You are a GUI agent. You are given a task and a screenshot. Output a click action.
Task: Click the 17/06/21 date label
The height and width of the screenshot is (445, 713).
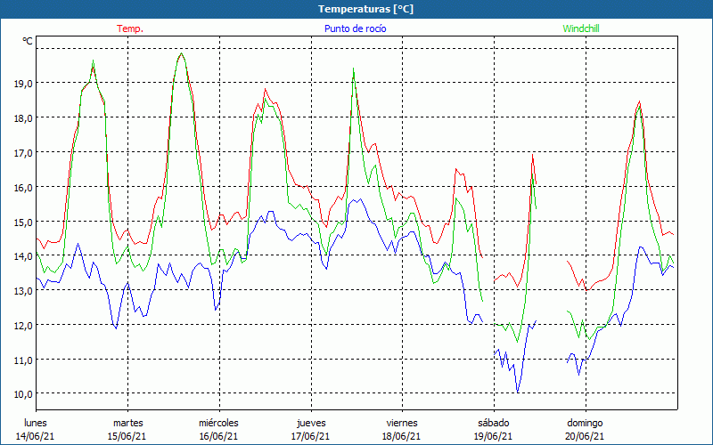click(310, 436)
